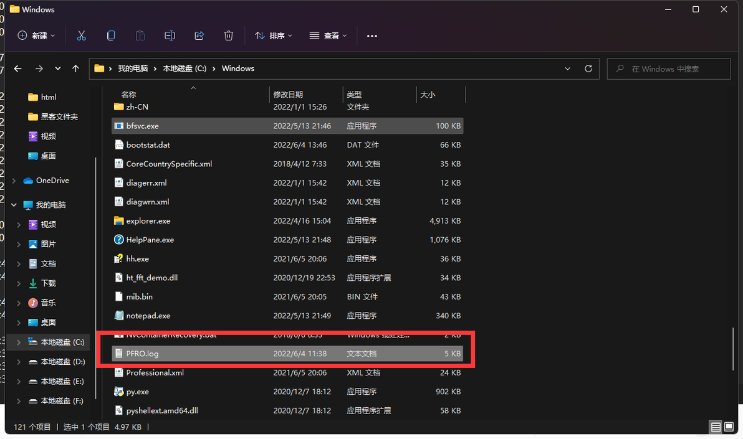Screen dimensions: 743x439
Task: Select 黑客文件夹 in the sidebar
Action: pos(52,116)
